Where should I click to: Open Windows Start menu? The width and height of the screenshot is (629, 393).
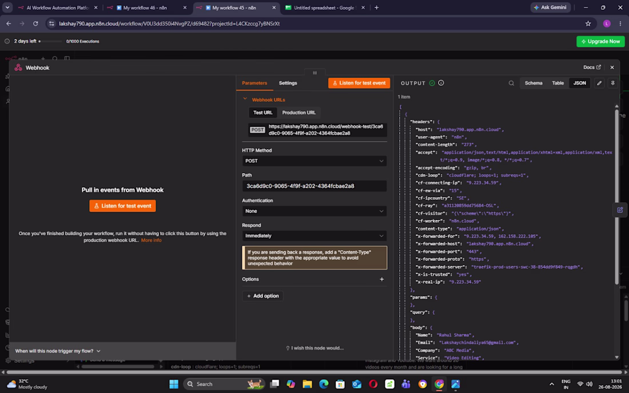coord(174,384)
